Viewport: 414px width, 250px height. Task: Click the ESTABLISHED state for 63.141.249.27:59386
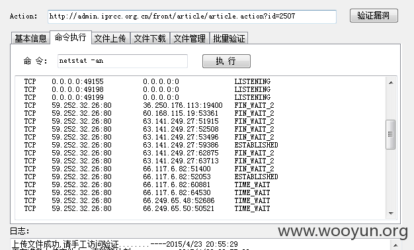pyautogui.click(x=256, y=145)
